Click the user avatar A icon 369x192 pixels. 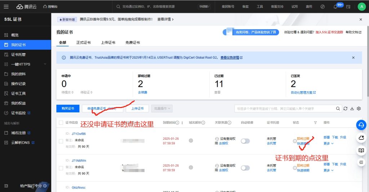click(362, 6)
